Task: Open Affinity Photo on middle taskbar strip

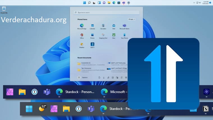Action: pyautogui.click(x=10, y=92)
